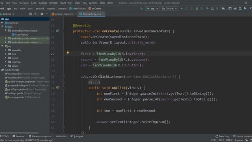252x142 pixels.
Task: Open Project panel settings gear
Action: tap(42, 14)
